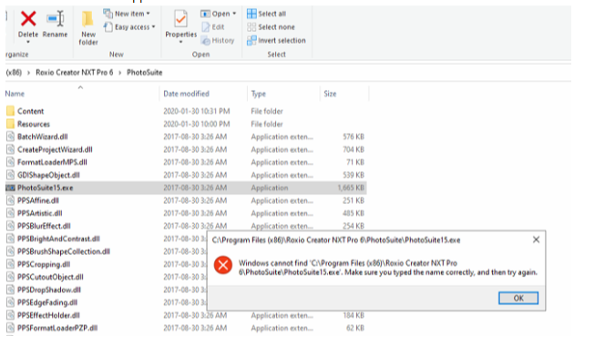Create a New folder from ribbon

87,28
